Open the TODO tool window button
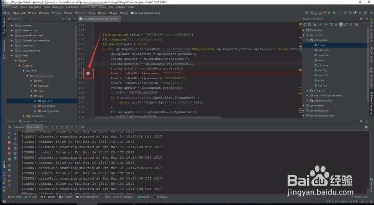Screen dimensions: 374x205 65,197
